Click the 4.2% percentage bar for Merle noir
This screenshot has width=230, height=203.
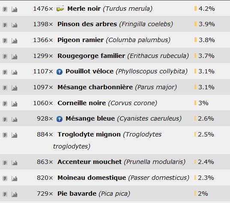(x=195, y=9)
